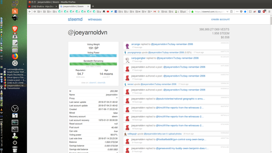This screenshot has height=153, width=272.
Task: Open the workspace switcher in dock
Action: [15, 3]
